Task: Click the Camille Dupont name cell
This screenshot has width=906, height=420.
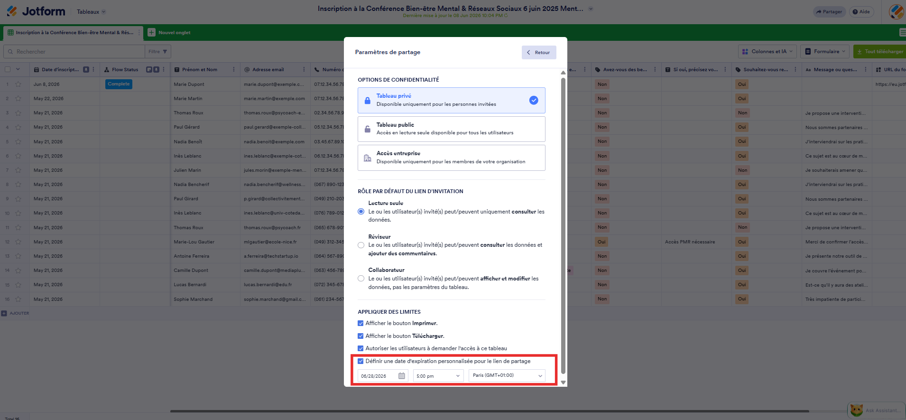Action: coord(205,271)
